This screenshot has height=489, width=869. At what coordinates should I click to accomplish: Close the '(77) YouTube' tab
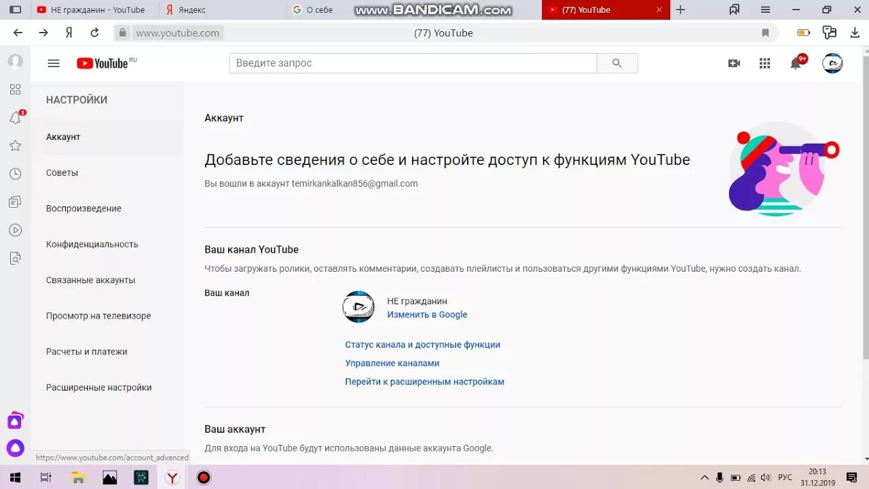point(659,10)
